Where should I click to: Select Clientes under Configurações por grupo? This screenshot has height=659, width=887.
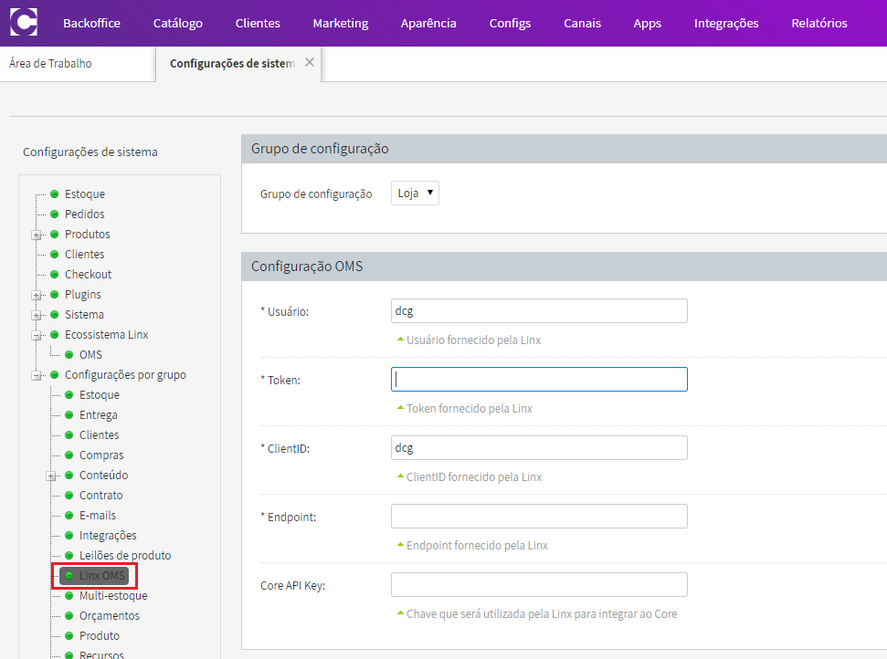pos(99,434)
